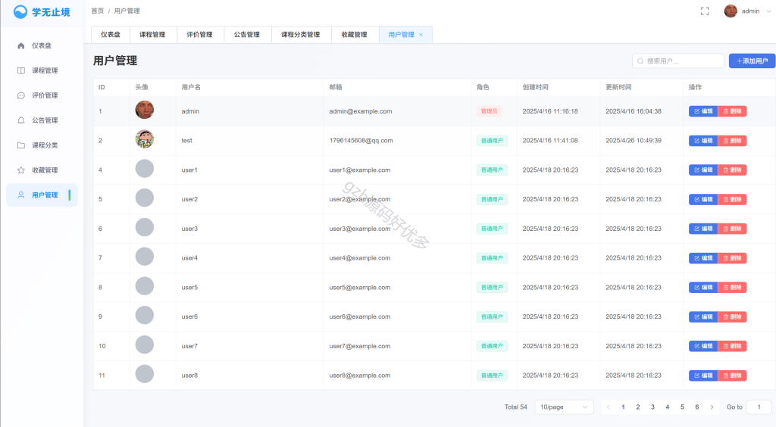The image size is (776, 427).
Task: Go to pagination page 1
Action: 623,407
